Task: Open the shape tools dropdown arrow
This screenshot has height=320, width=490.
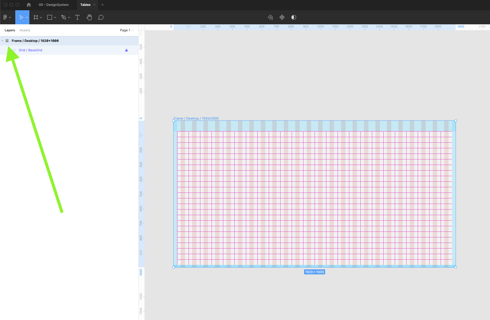Action: 55,18
